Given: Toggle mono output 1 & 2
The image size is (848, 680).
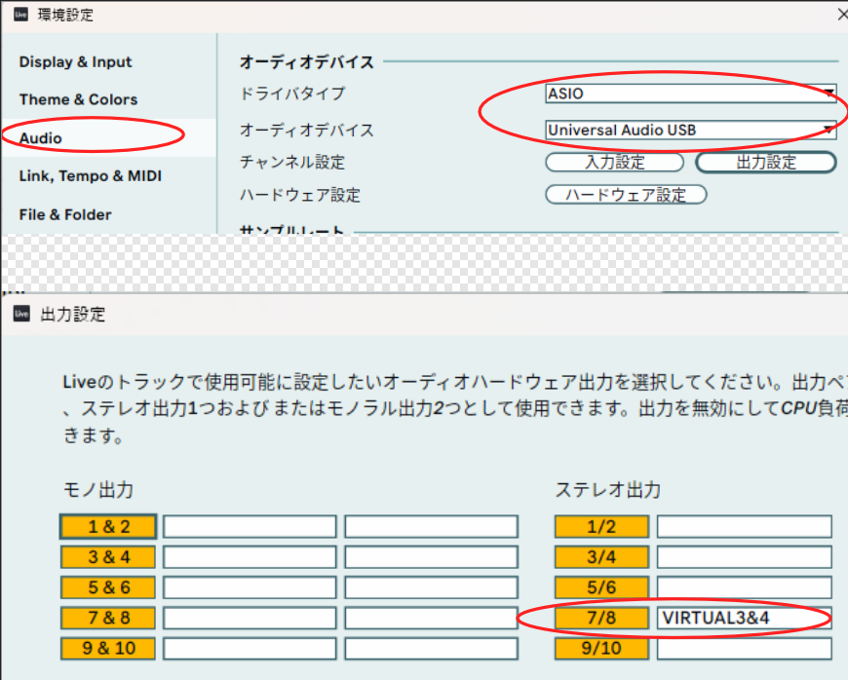Looking at the screenshot, I should click(108, 527).
